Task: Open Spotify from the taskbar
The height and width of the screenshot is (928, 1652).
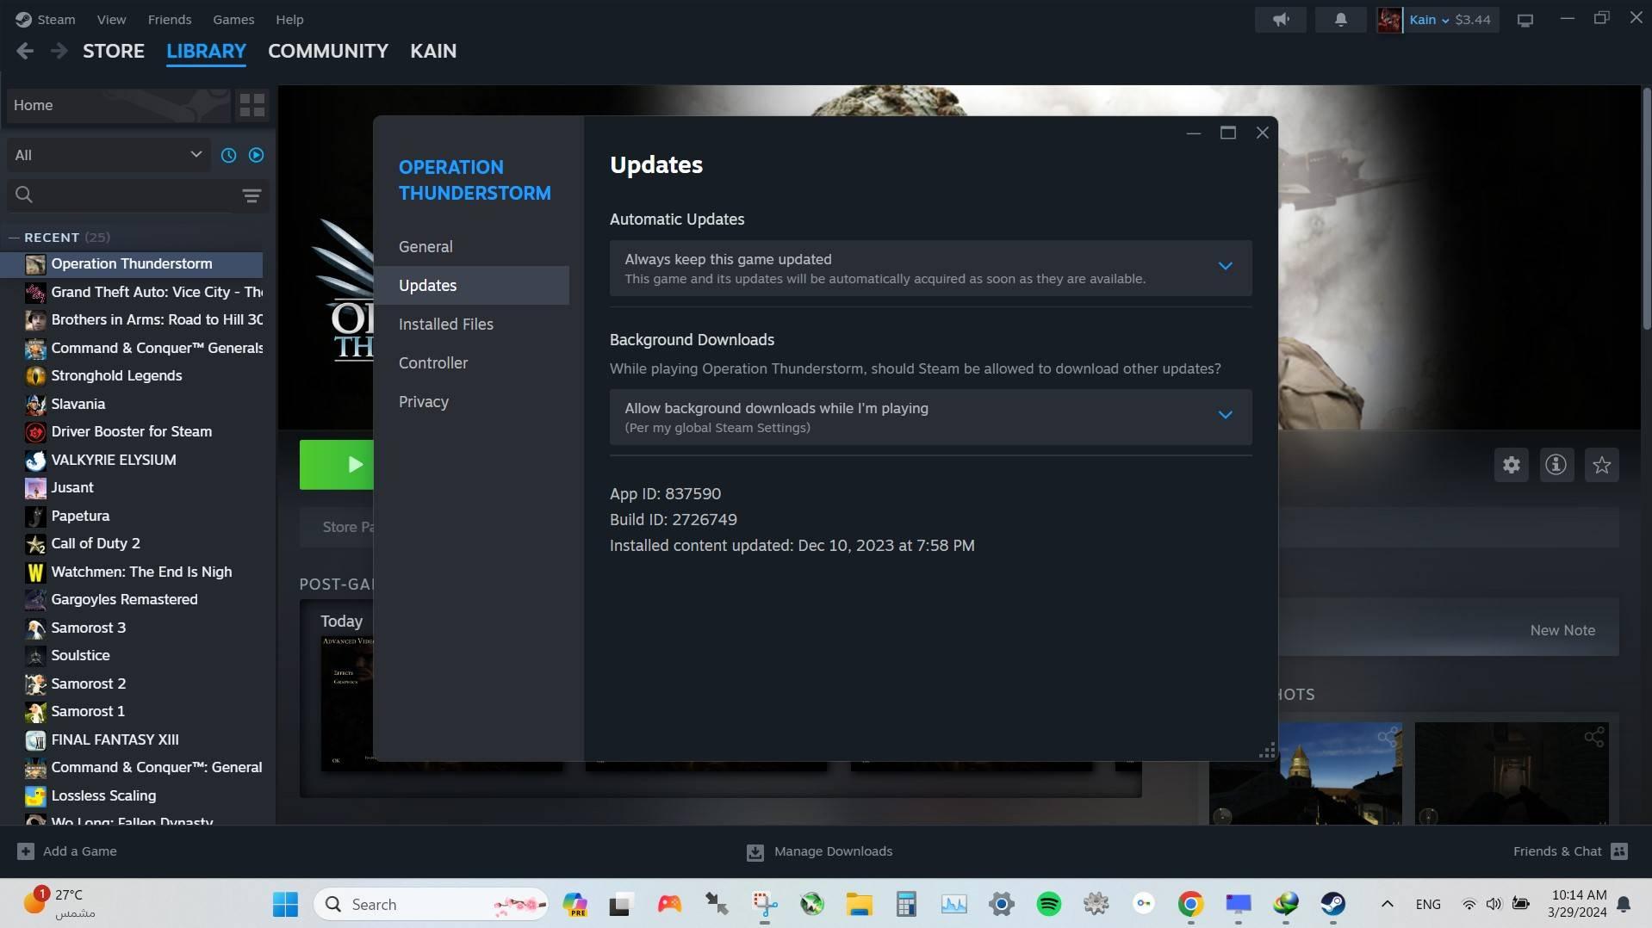Action: (1048, 904)
